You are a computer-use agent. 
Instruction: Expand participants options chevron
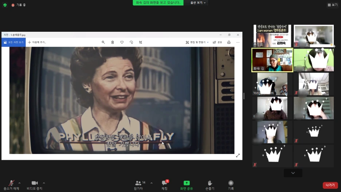tap(151, 183)
